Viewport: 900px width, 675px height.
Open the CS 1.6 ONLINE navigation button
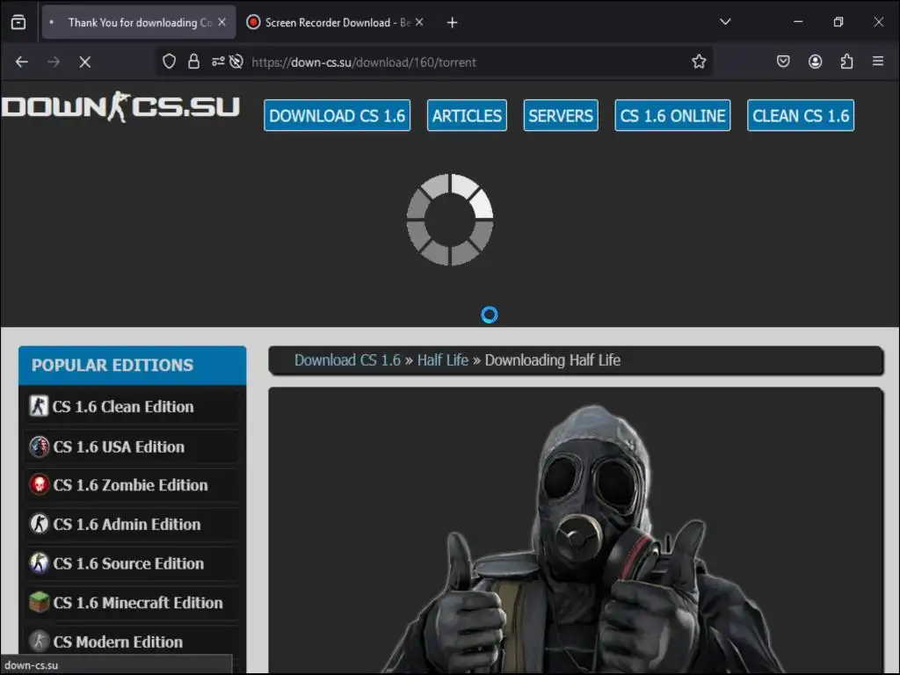point(672,115)
